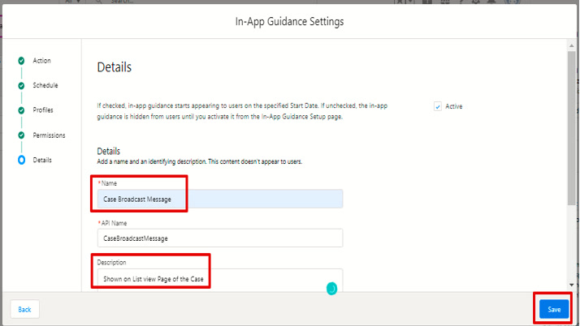Select the Details step label
The height and width of the screenshot is (326, 580).
(42, 161)
